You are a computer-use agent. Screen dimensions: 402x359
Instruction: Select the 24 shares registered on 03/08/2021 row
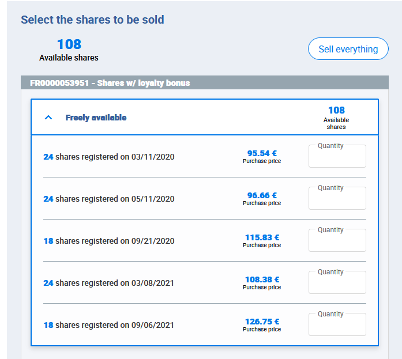point(109,283)
